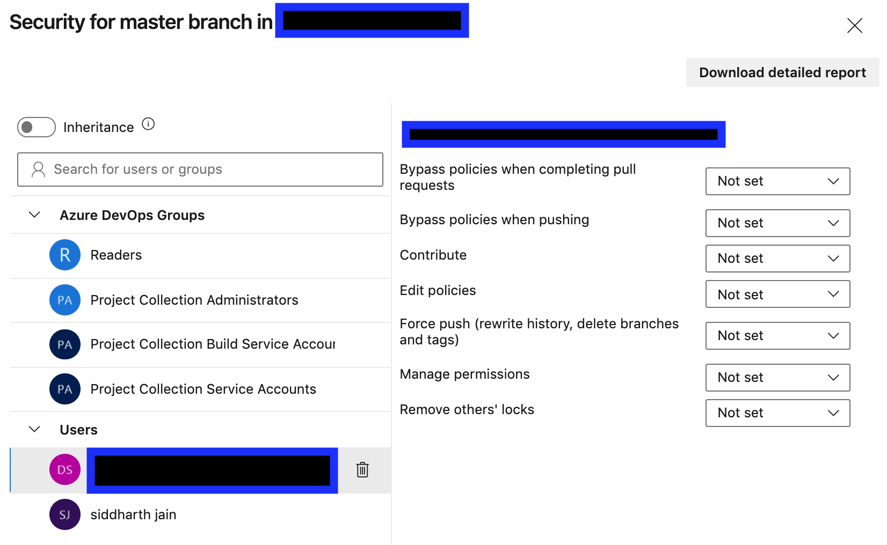Click the Inheritance info icon
The image size is (887, 545).
[x=148, y=124]
